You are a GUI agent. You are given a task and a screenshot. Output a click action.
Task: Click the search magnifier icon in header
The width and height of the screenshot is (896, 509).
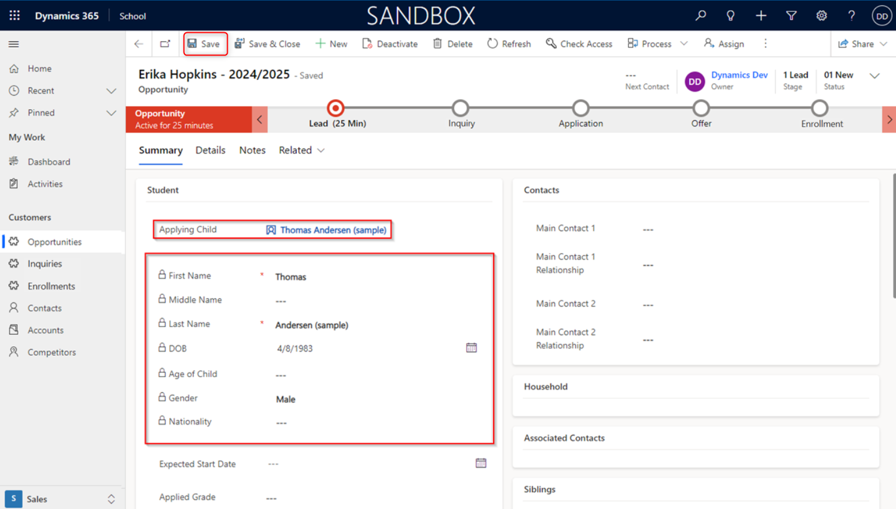click(700, 16)
